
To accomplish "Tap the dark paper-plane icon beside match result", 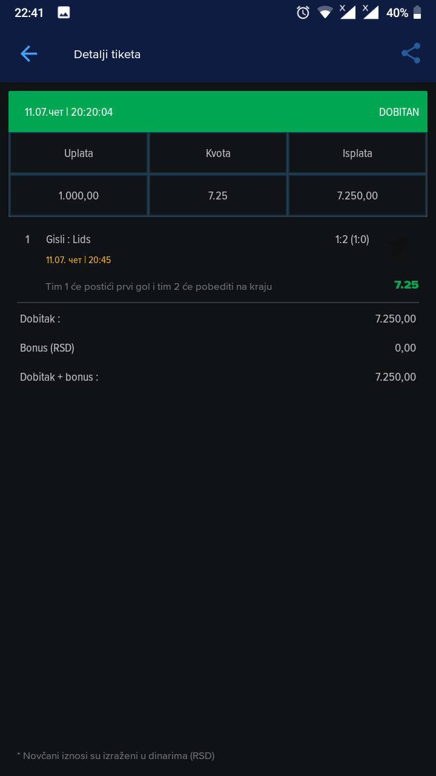I will tap(398, 246).
